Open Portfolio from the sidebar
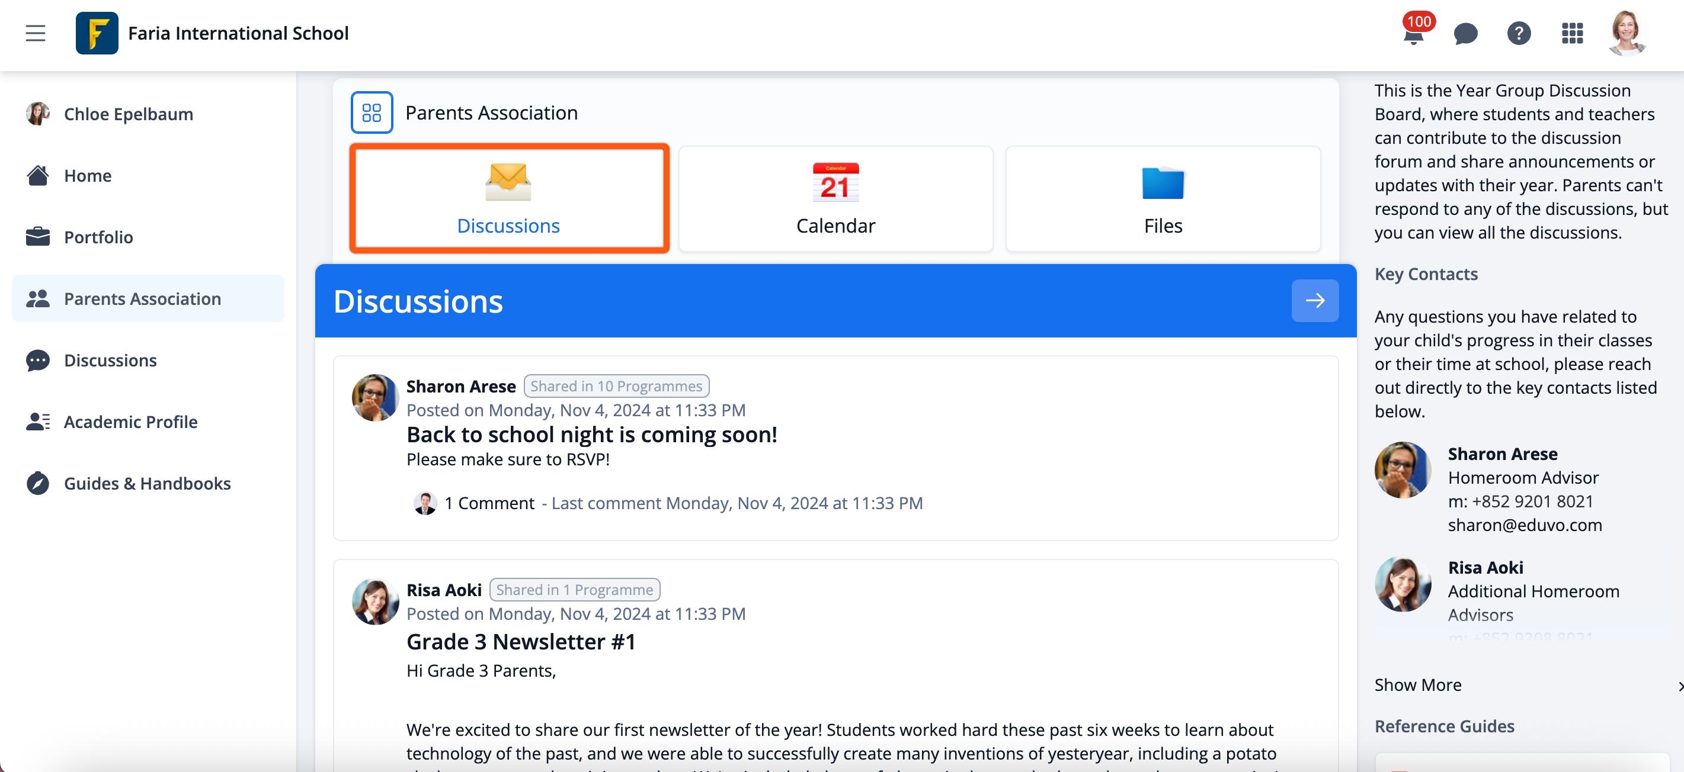 click(98, 236)
